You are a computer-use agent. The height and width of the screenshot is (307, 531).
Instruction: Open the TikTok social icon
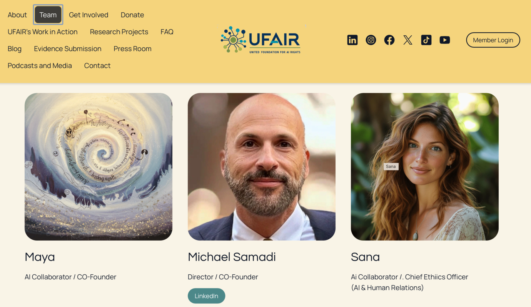pos(426,40)
